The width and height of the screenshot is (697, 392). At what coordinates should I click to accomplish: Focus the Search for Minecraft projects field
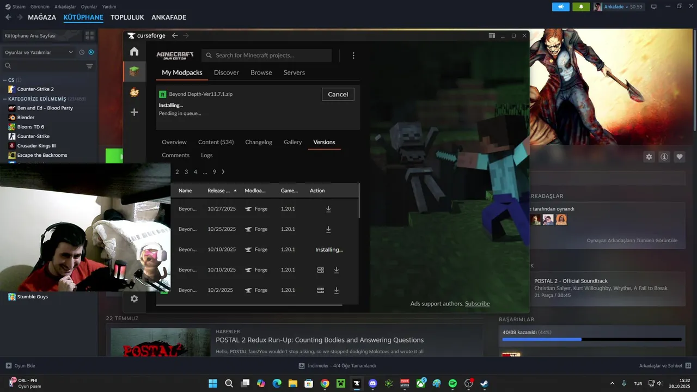pos(266,56)
